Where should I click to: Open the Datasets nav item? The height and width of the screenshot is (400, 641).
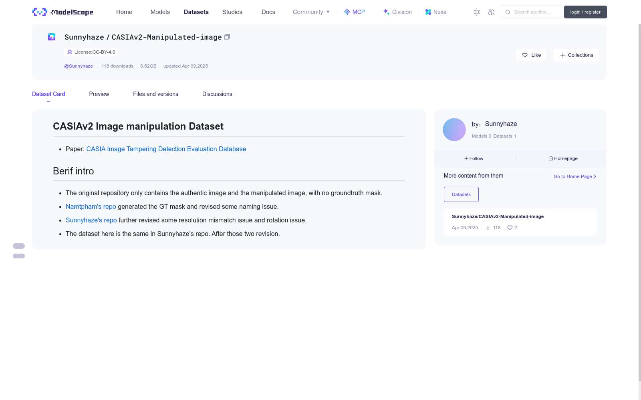tap(196, 12)
